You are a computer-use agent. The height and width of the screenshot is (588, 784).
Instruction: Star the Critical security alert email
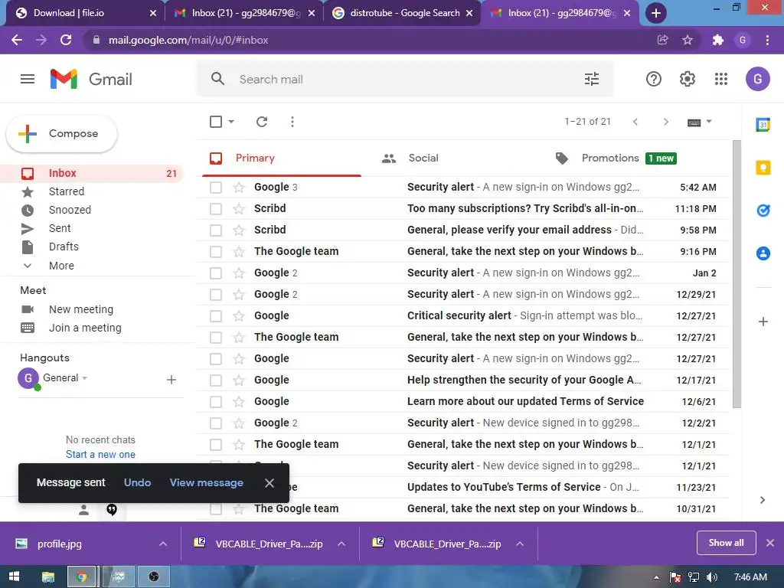click(239, 316)
